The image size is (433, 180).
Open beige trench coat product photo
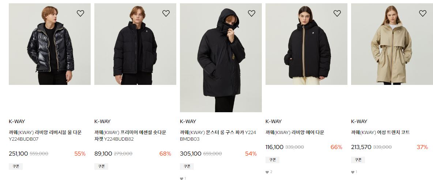point(392,44)
